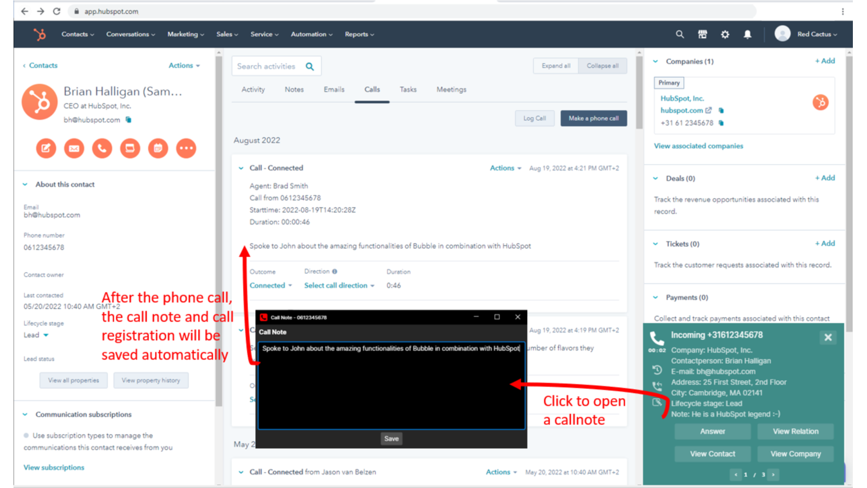Open the Automation menu

pyautogui.click(x=312, y=35)
